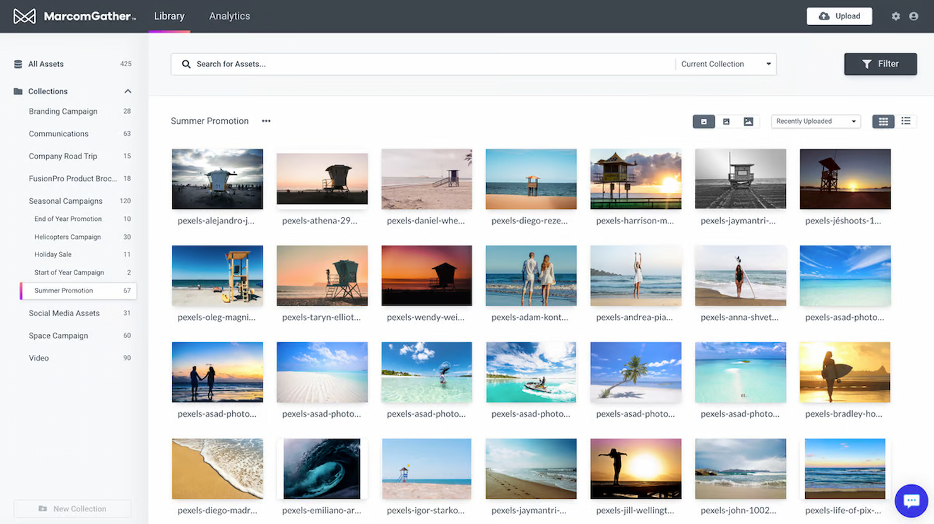Click the Collections folder icon
Screen dimensions: 934x524
17,91
